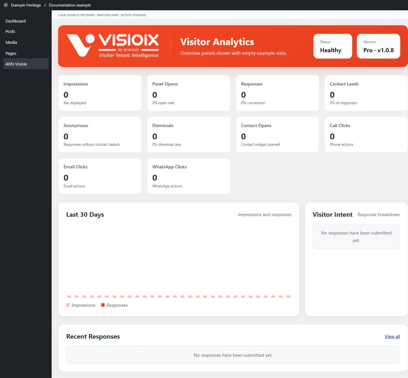
Task: Click the Version Pro v1.0.8 badge
Action: point(378,46)
